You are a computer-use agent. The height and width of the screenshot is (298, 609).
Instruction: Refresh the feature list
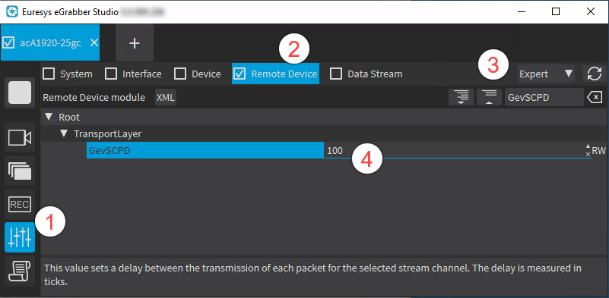pyautogui.click(x=595, y=74)
